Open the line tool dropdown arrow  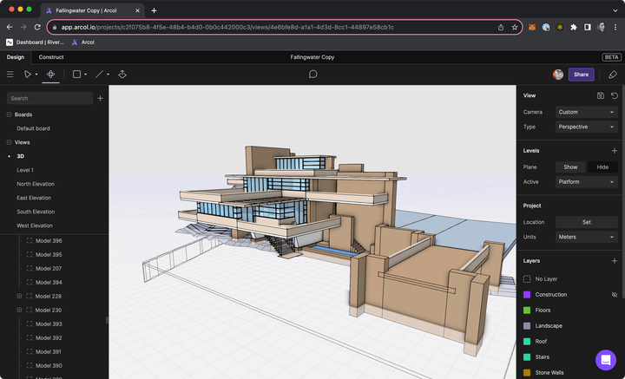tap(108, 75)
